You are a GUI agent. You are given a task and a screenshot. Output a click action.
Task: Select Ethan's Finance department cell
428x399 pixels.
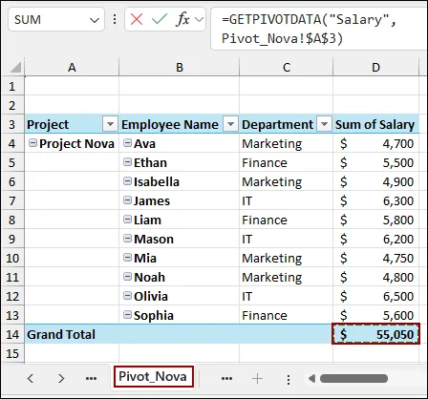pyautogui.click(x=286, y=162)
